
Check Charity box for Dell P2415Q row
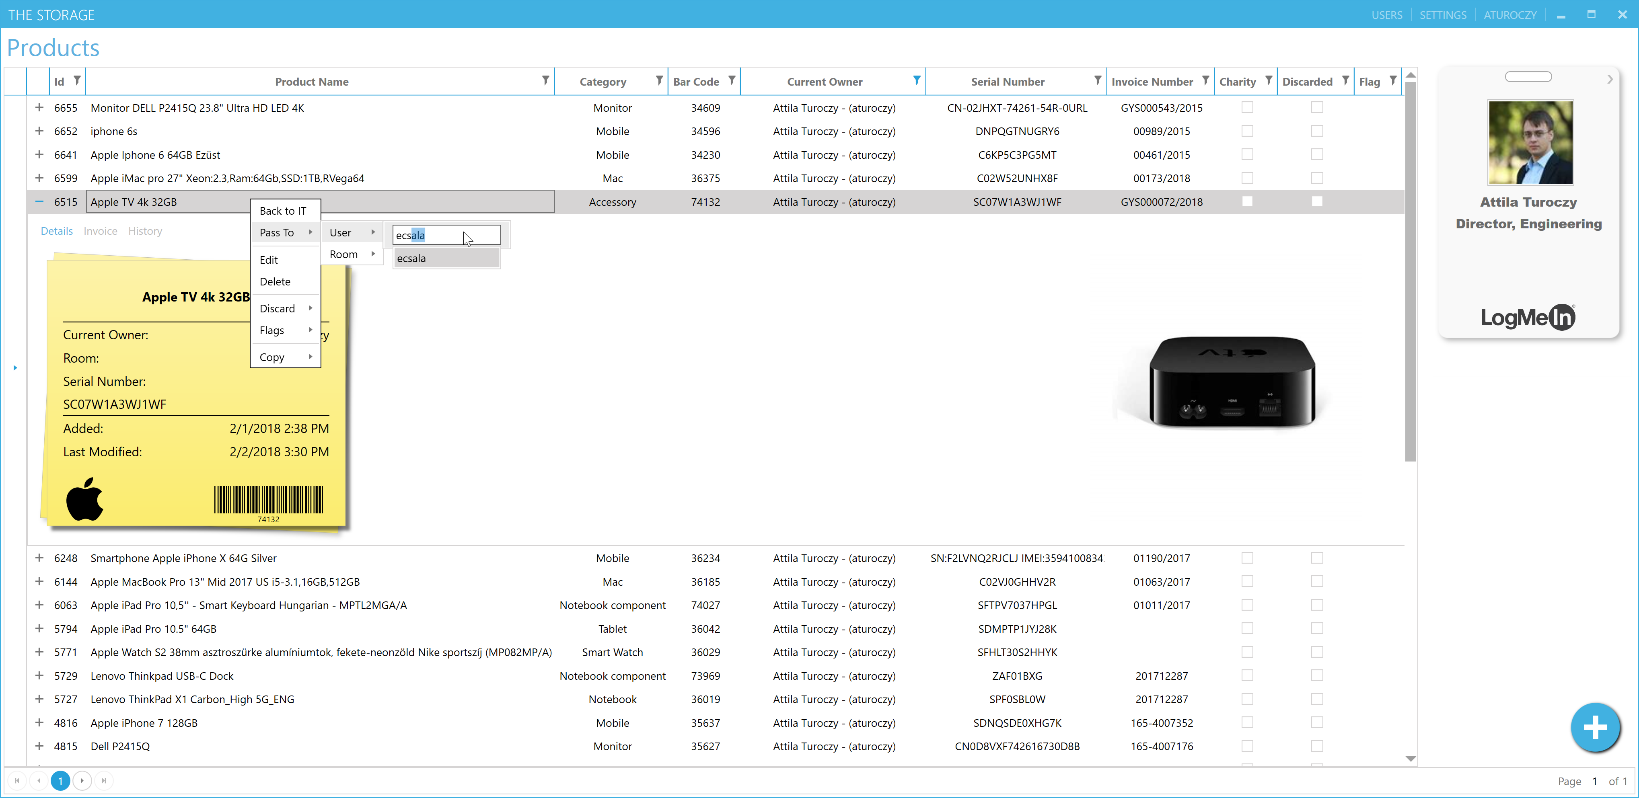coord(1247,746)
